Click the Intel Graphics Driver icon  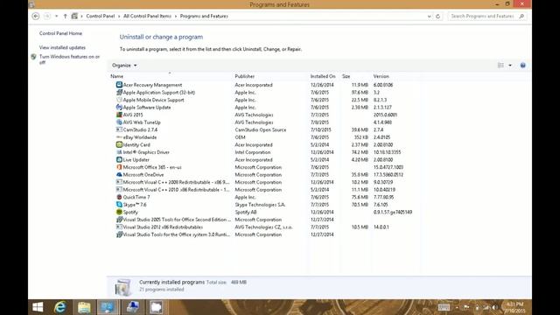(119, 152)
